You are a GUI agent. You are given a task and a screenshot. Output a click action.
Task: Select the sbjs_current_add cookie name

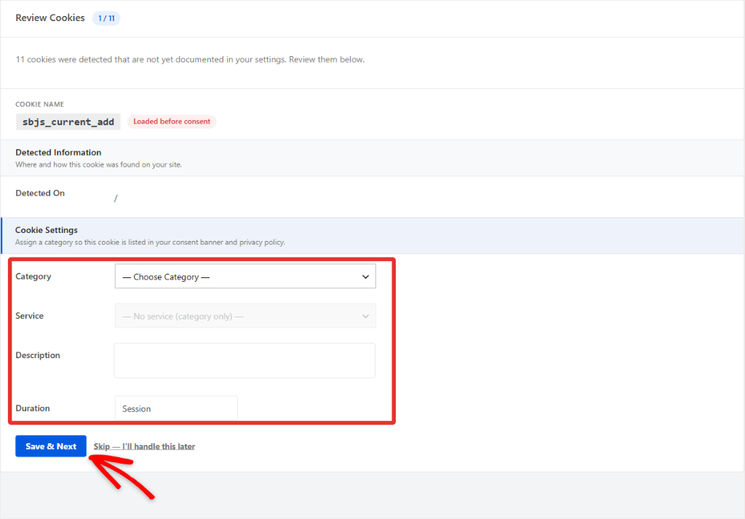coord(68,122)
